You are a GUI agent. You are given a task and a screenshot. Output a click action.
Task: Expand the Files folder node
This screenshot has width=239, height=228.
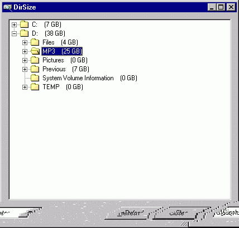pos(25,42)
